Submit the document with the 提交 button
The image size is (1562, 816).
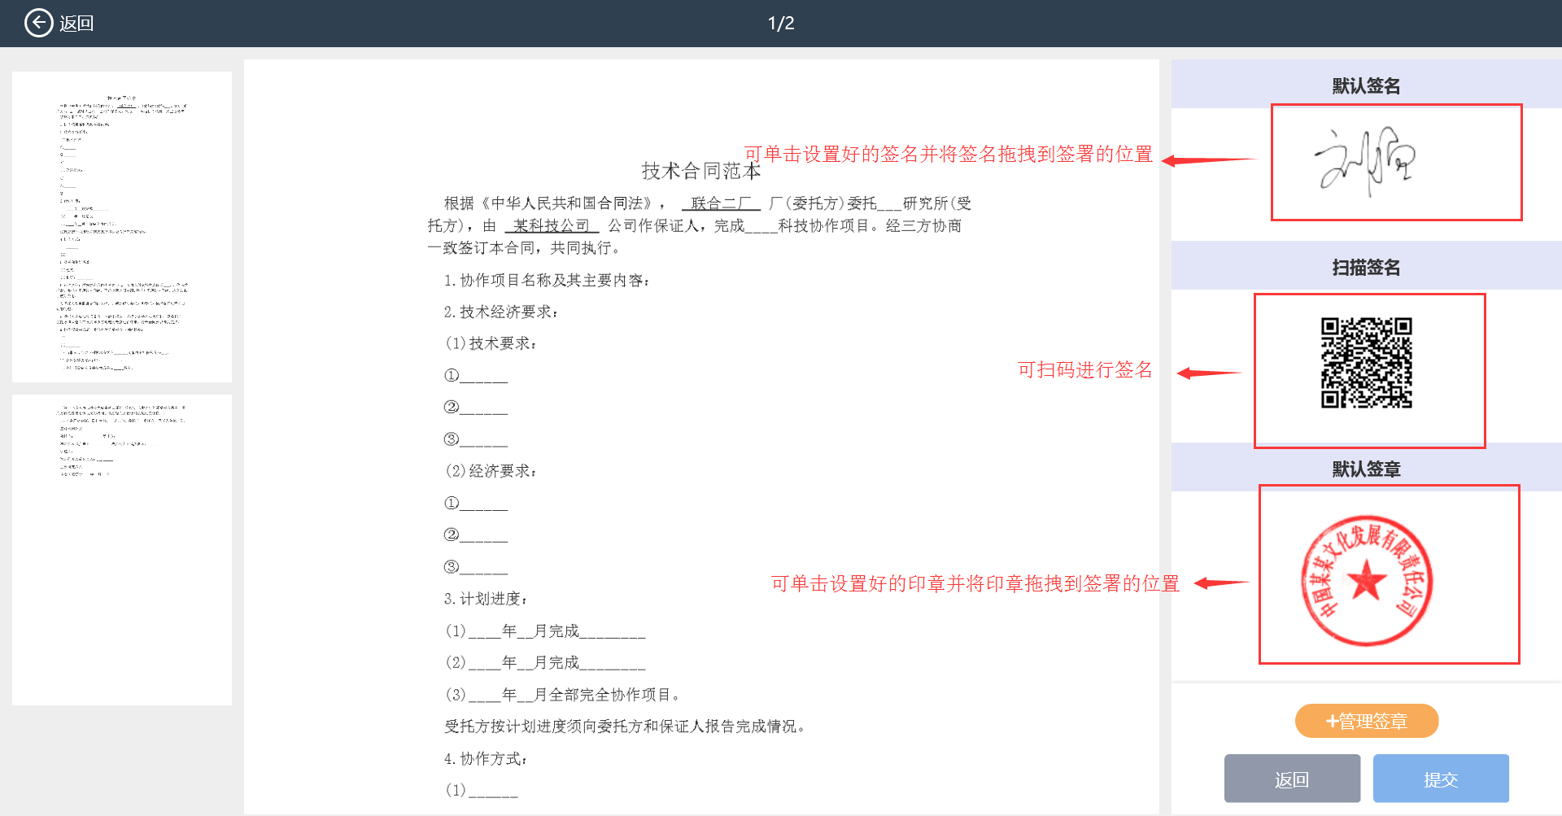[1440, 779]
